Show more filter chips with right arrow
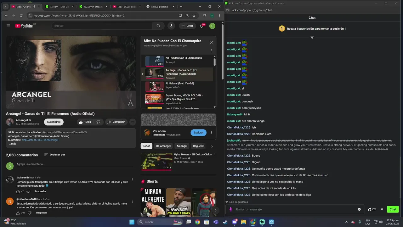The height and width of the screenshot is (227, 403). tap(212, 146)
